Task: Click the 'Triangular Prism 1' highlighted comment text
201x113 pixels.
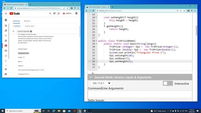Action: point(24,53)
